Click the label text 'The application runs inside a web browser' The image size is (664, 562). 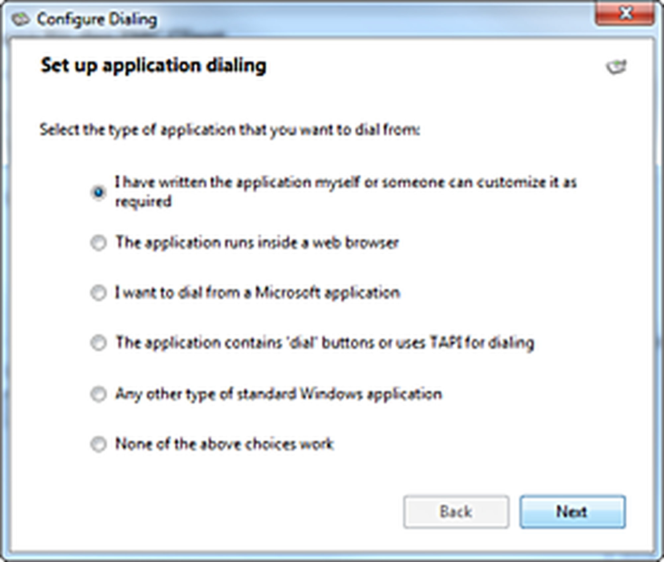(257, 243)
